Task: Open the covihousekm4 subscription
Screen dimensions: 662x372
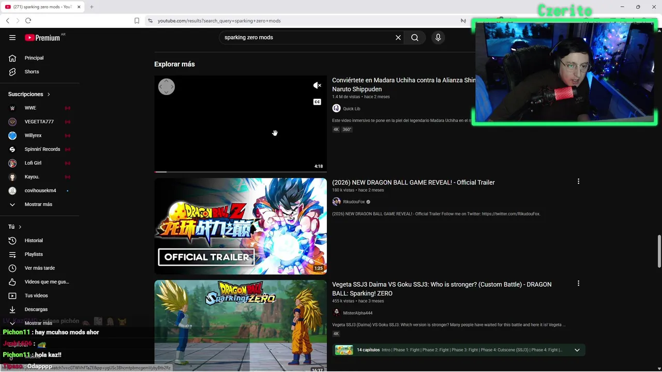Action: pos(40,191)
